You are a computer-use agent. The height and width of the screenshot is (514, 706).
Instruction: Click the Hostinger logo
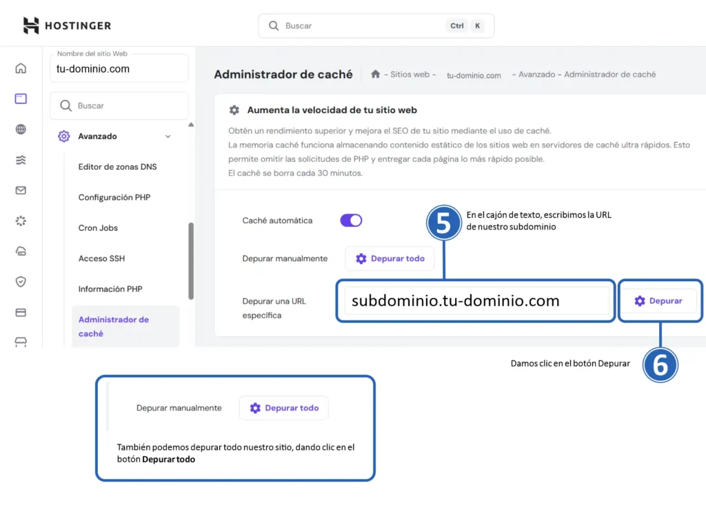point(67,25)
